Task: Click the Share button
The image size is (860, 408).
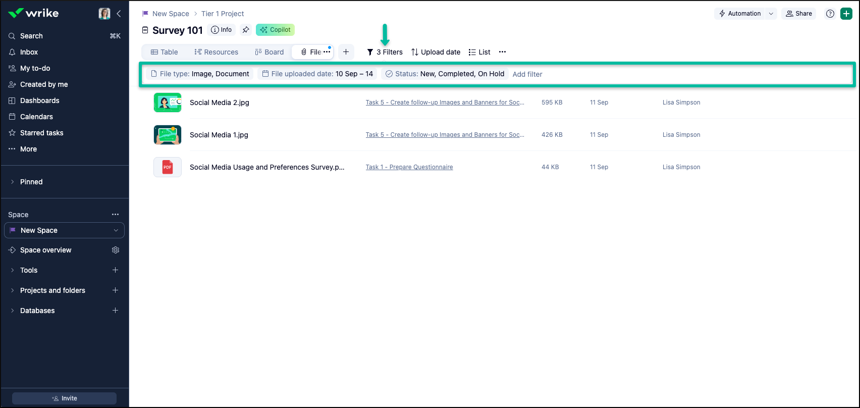Action: click(799, 14)
